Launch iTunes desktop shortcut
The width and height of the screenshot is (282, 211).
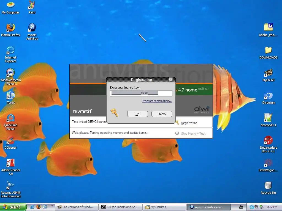click(x=10, y=98)
